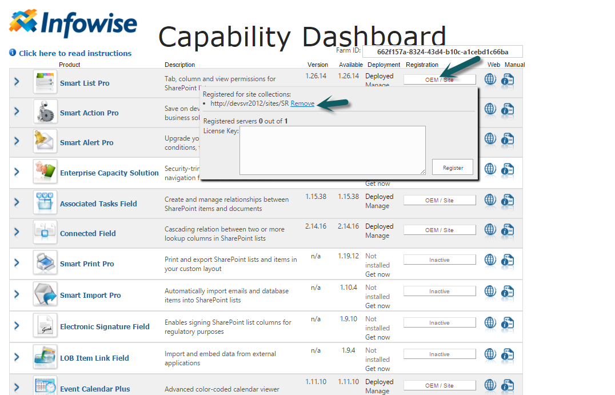615x395 pixels.
Task: Click the Associated Tasks Field product icon
Action: tap(45, 202)
